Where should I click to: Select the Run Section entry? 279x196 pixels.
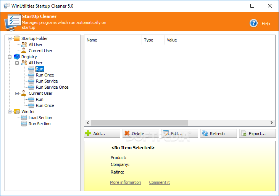pos(39,124)
